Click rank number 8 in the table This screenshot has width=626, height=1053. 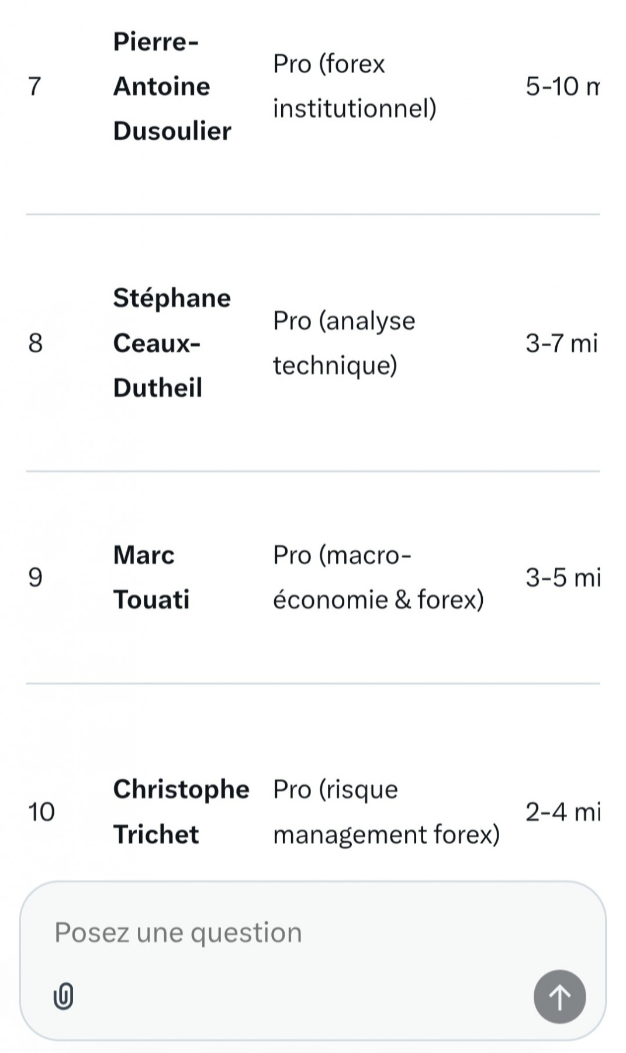coord(36,343)
